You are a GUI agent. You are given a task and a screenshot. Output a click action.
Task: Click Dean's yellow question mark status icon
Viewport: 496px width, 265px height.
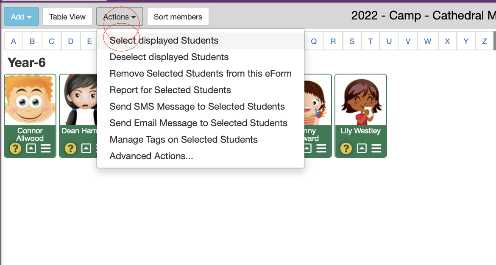(x=70, y=149)
